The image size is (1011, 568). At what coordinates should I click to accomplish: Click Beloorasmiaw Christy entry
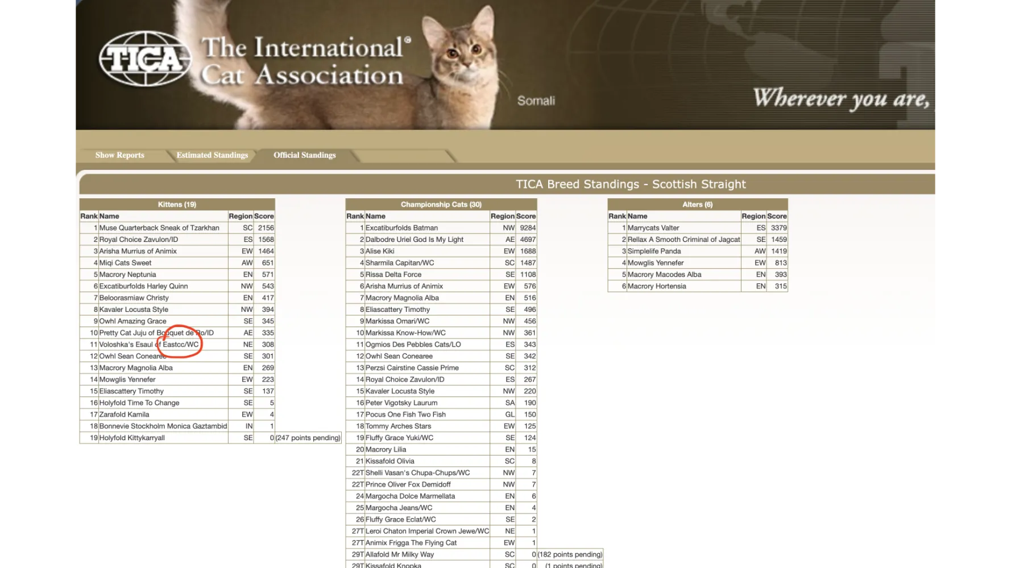(134, 298)
